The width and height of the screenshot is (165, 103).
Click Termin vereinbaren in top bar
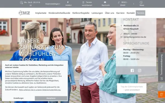click(x=87, y=4)
